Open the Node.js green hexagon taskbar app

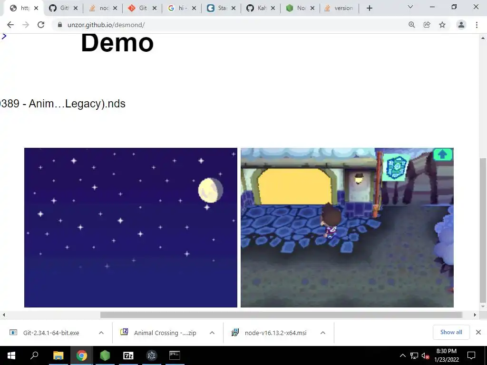[105, 355]
